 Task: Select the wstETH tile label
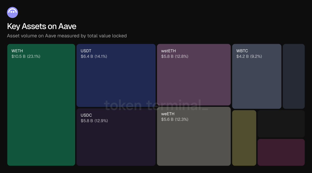pos(168,51)
